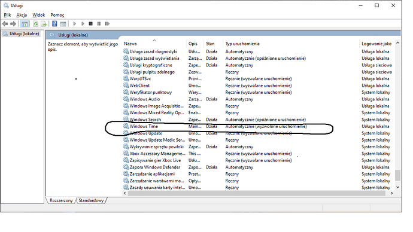Click the Usługi (lokalne) panel header icon
Screen dimensions: 413x232
pos(52,35)
